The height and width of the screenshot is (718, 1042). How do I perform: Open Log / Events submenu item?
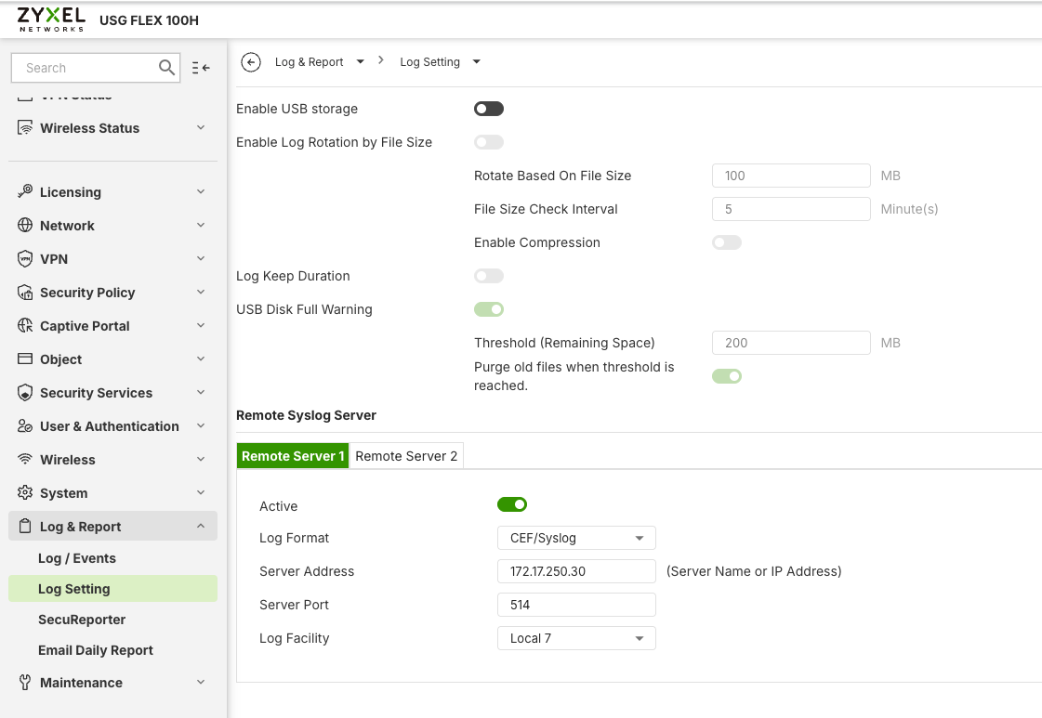point(77,558)
